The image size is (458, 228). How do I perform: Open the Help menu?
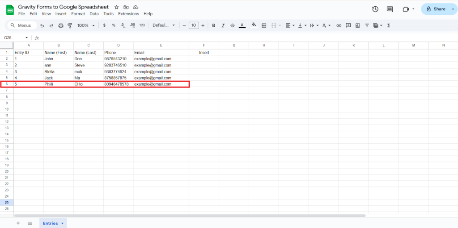(x=148, y=14)
